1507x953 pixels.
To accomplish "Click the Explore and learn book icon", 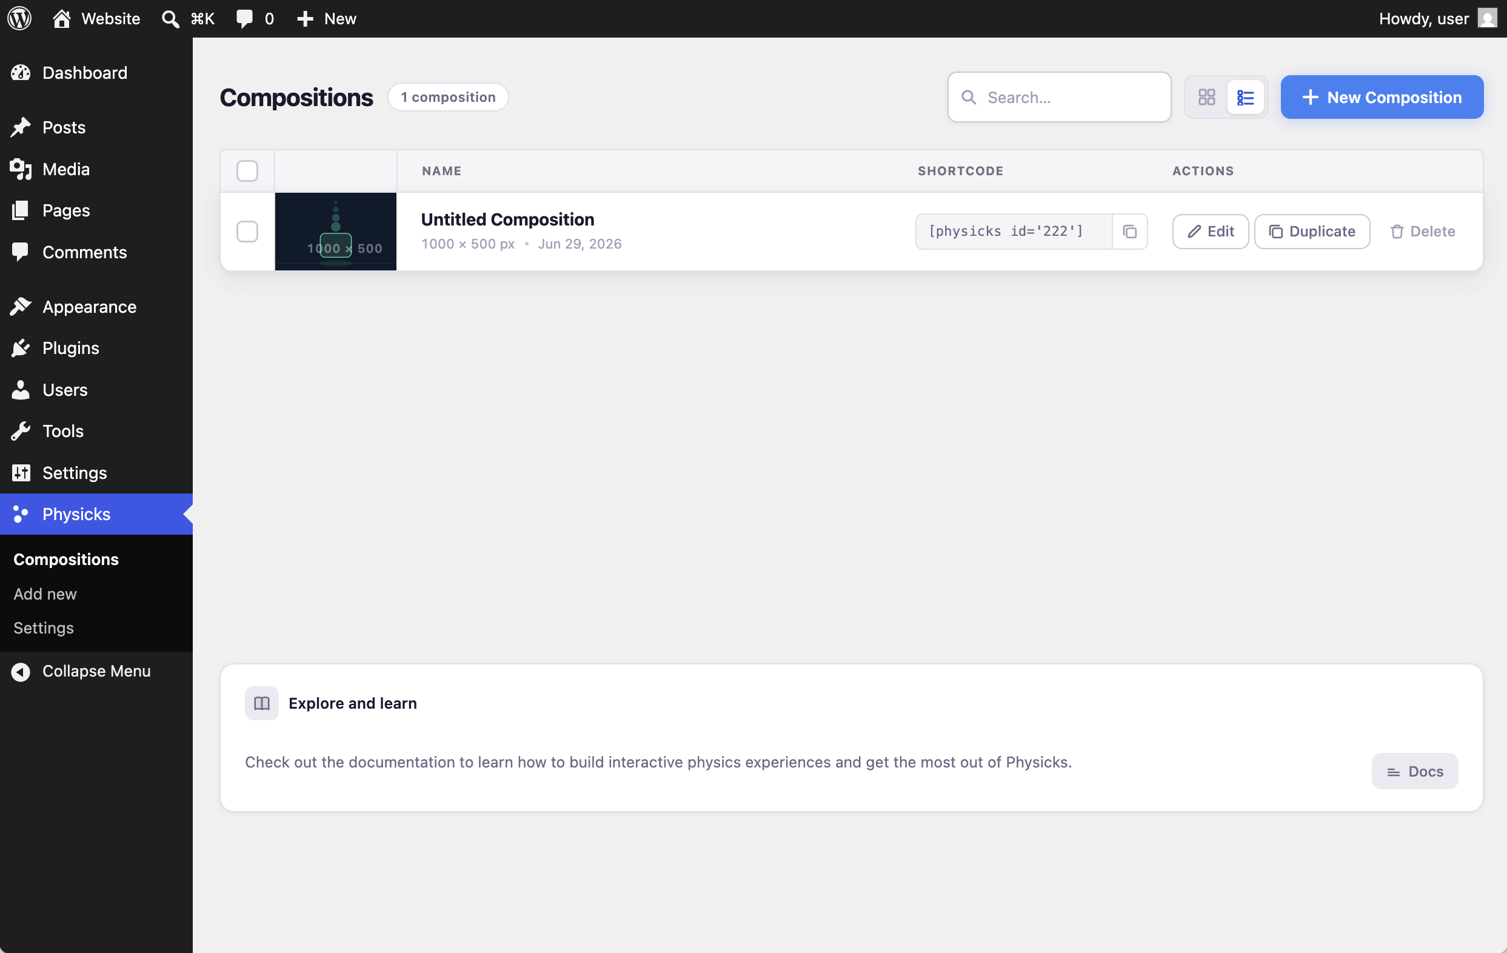I will [x=262, y=703].
